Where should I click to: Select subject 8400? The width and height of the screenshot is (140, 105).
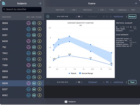click(x=22, y=41)
